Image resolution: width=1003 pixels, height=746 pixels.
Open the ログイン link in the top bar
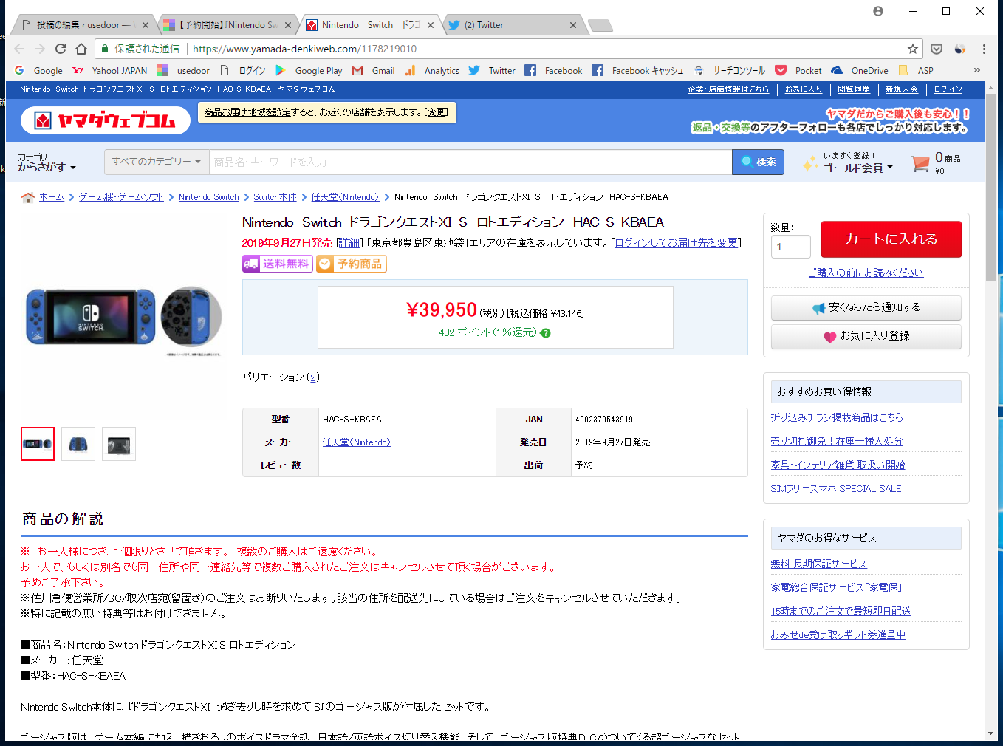coord(948,89)
